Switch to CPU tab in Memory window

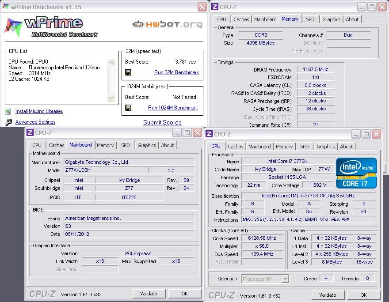tap(221, 19)
